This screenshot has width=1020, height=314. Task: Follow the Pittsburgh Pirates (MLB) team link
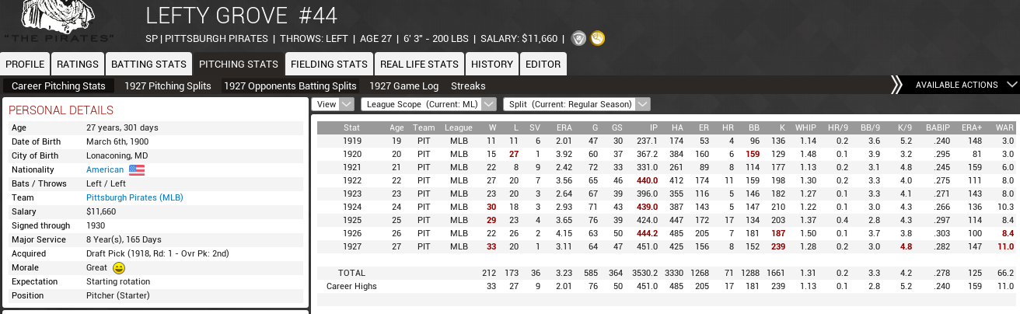point(134,197)
